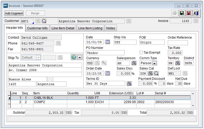Click the Subtotal amount field
Viewport: 204px width, 129px height.
click(45, 113)
